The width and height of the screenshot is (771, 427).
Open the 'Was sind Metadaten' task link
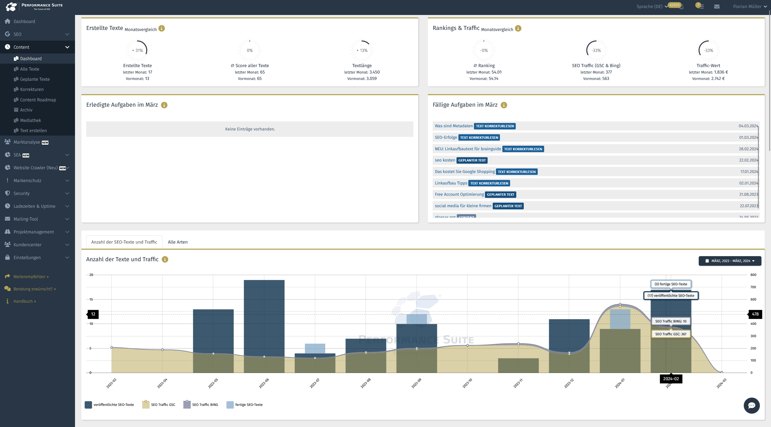(x=454, y=126)
